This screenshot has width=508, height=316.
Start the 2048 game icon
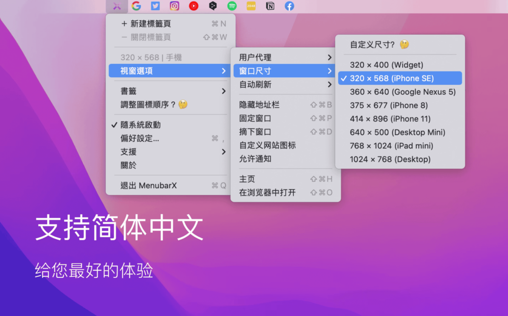251,6
